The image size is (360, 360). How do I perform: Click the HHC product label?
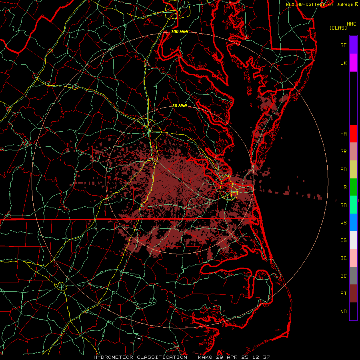[352, 24]
